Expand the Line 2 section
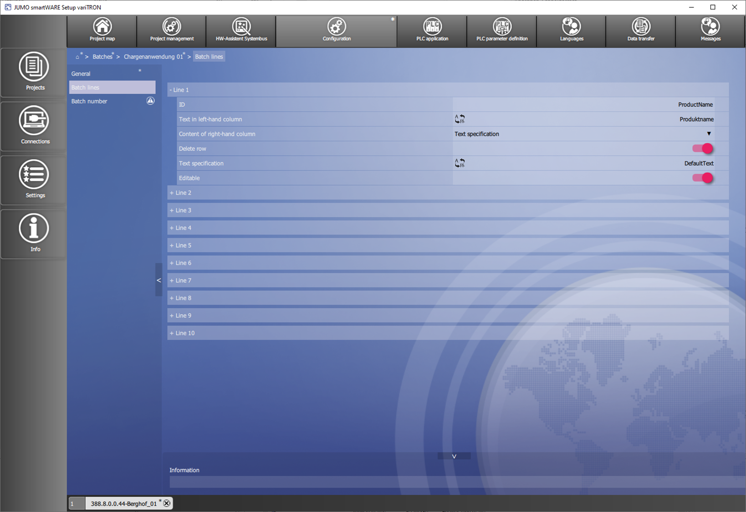 [181, 193]
